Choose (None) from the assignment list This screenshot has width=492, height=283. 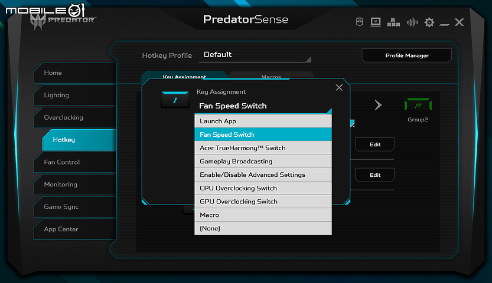coord(263,229)
